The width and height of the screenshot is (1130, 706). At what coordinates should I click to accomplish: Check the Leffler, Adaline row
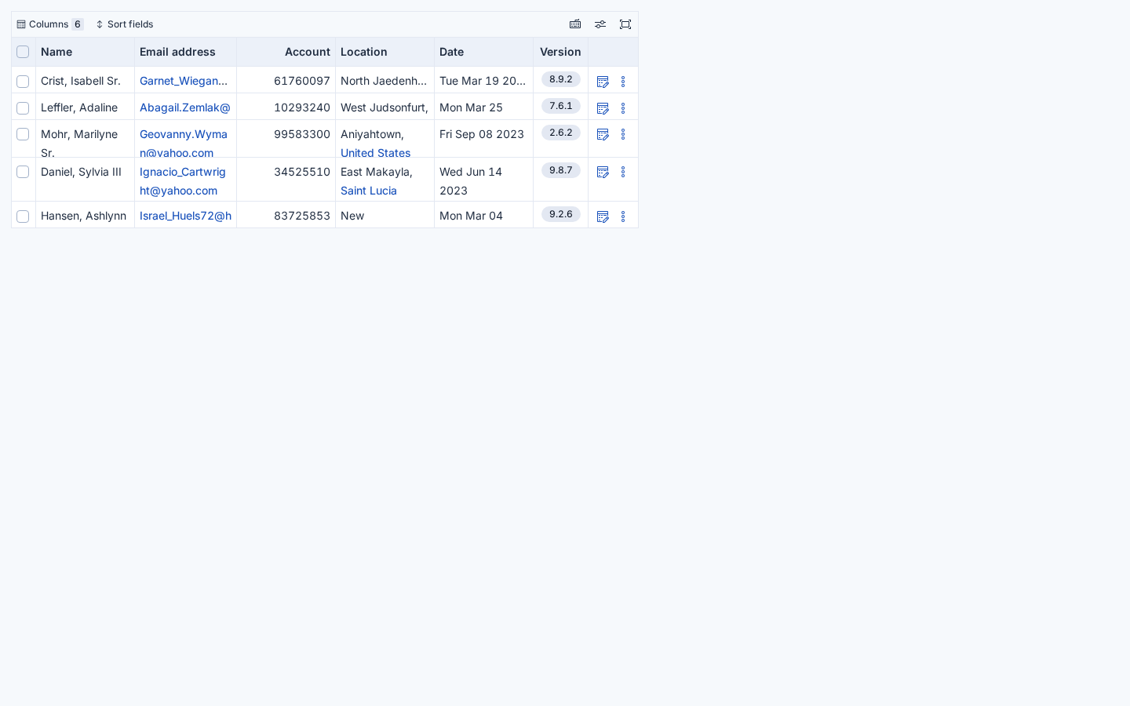(x=23, y=108)
